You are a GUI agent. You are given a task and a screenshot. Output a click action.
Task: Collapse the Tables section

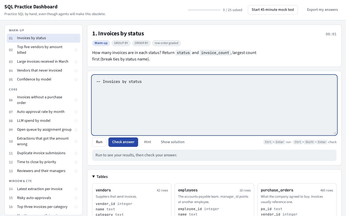pyautogui.click(x=100, y=177)
